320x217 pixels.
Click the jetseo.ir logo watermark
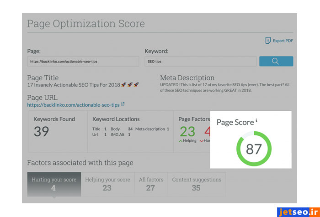(297, 212)
